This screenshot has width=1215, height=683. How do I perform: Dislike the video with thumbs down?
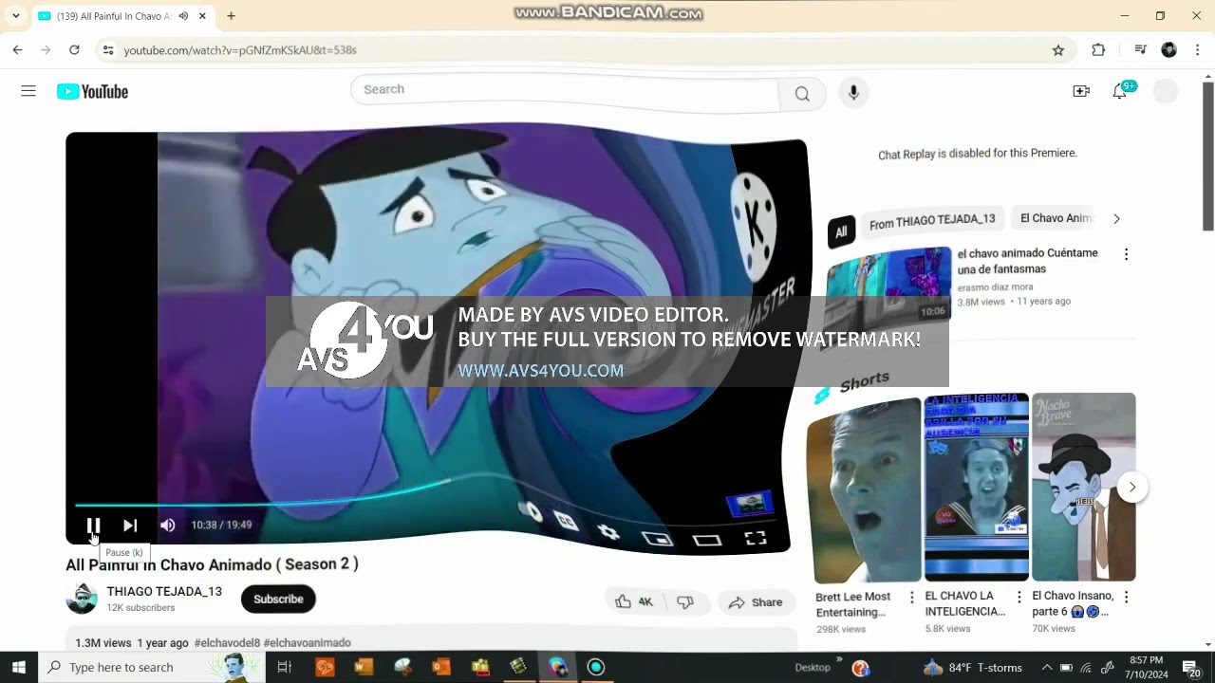[x=685, y=601]
